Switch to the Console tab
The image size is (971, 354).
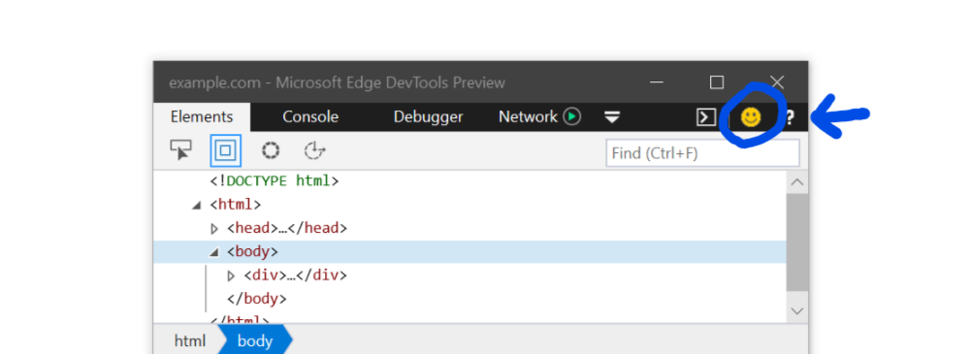click(310, 117)
